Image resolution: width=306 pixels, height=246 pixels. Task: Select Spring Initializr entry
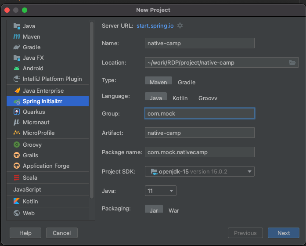(47, 101)
